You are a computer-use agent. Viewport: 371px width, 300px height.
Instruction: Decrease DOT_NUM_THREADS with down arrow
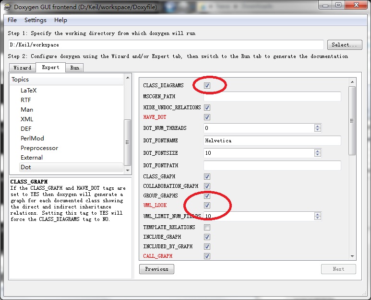pyautogui.click(x=318, y=130)
